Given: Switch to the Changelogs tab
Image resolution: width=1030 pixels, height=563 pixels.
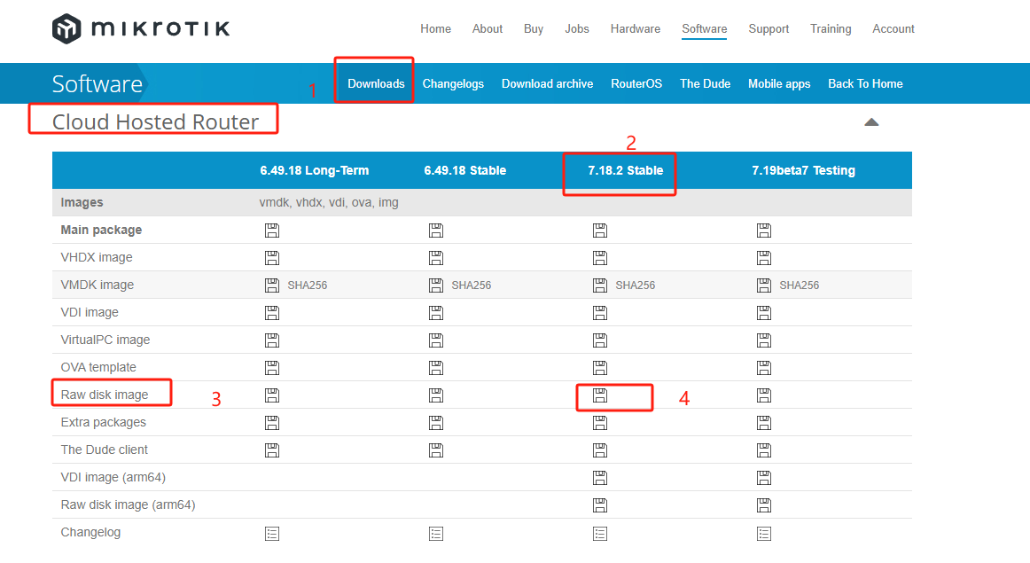Looking at the screenshot, I should pos(453,83).
